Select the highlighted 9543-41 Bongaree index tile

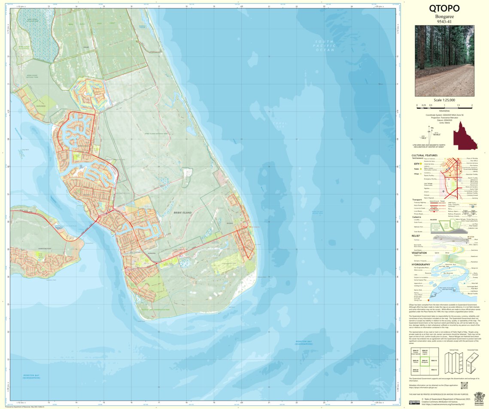425,361
